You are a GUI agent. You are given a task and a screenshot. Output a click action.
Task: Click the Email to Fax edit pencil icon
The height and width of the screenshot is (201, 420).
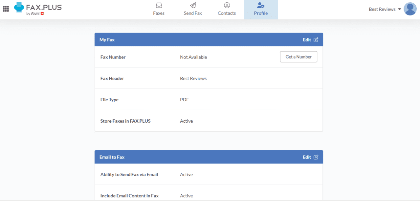[x=316, y=157]
